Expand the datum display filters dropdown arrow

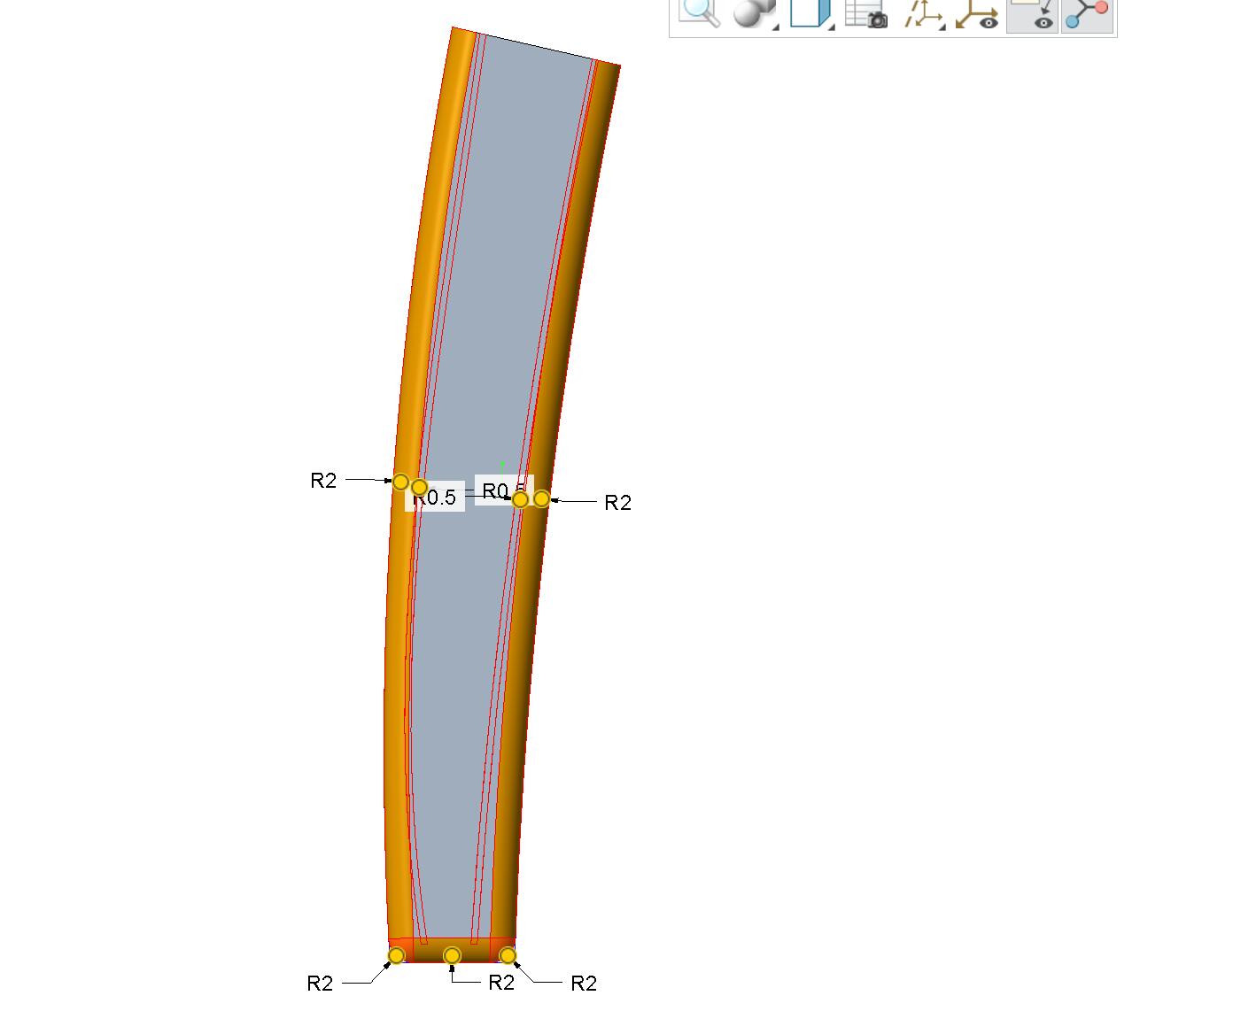(942, 27)
